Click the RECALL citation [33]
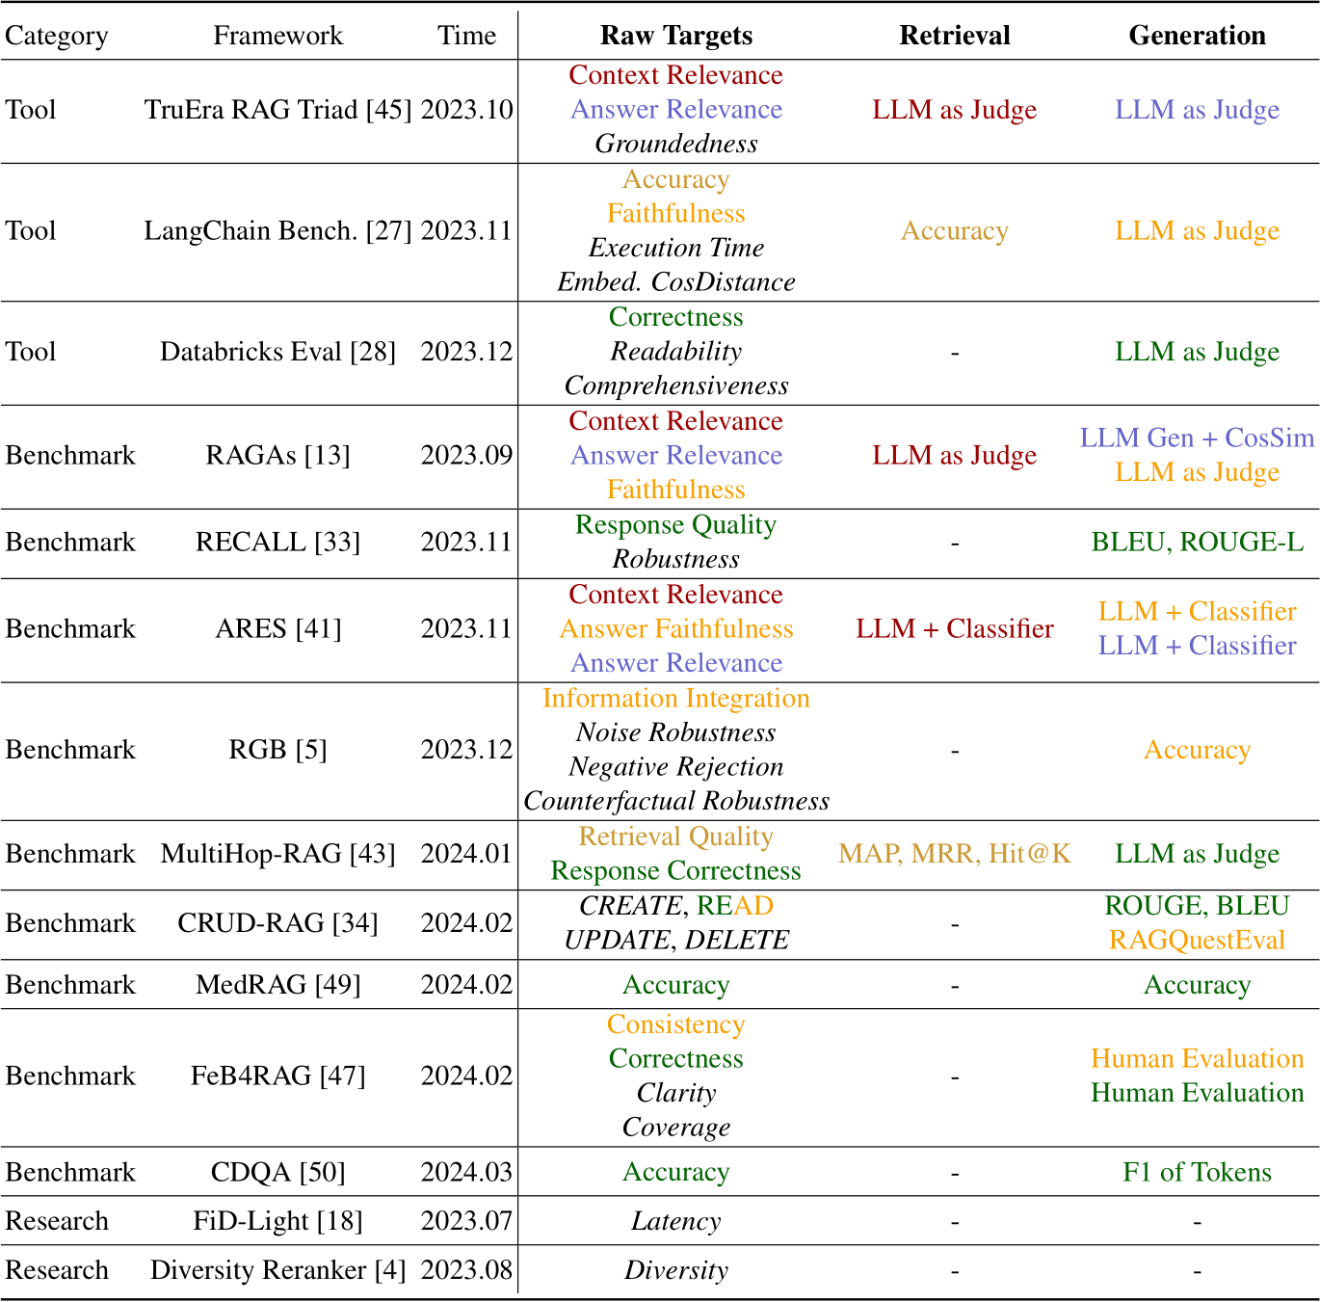 pos(337,542)
